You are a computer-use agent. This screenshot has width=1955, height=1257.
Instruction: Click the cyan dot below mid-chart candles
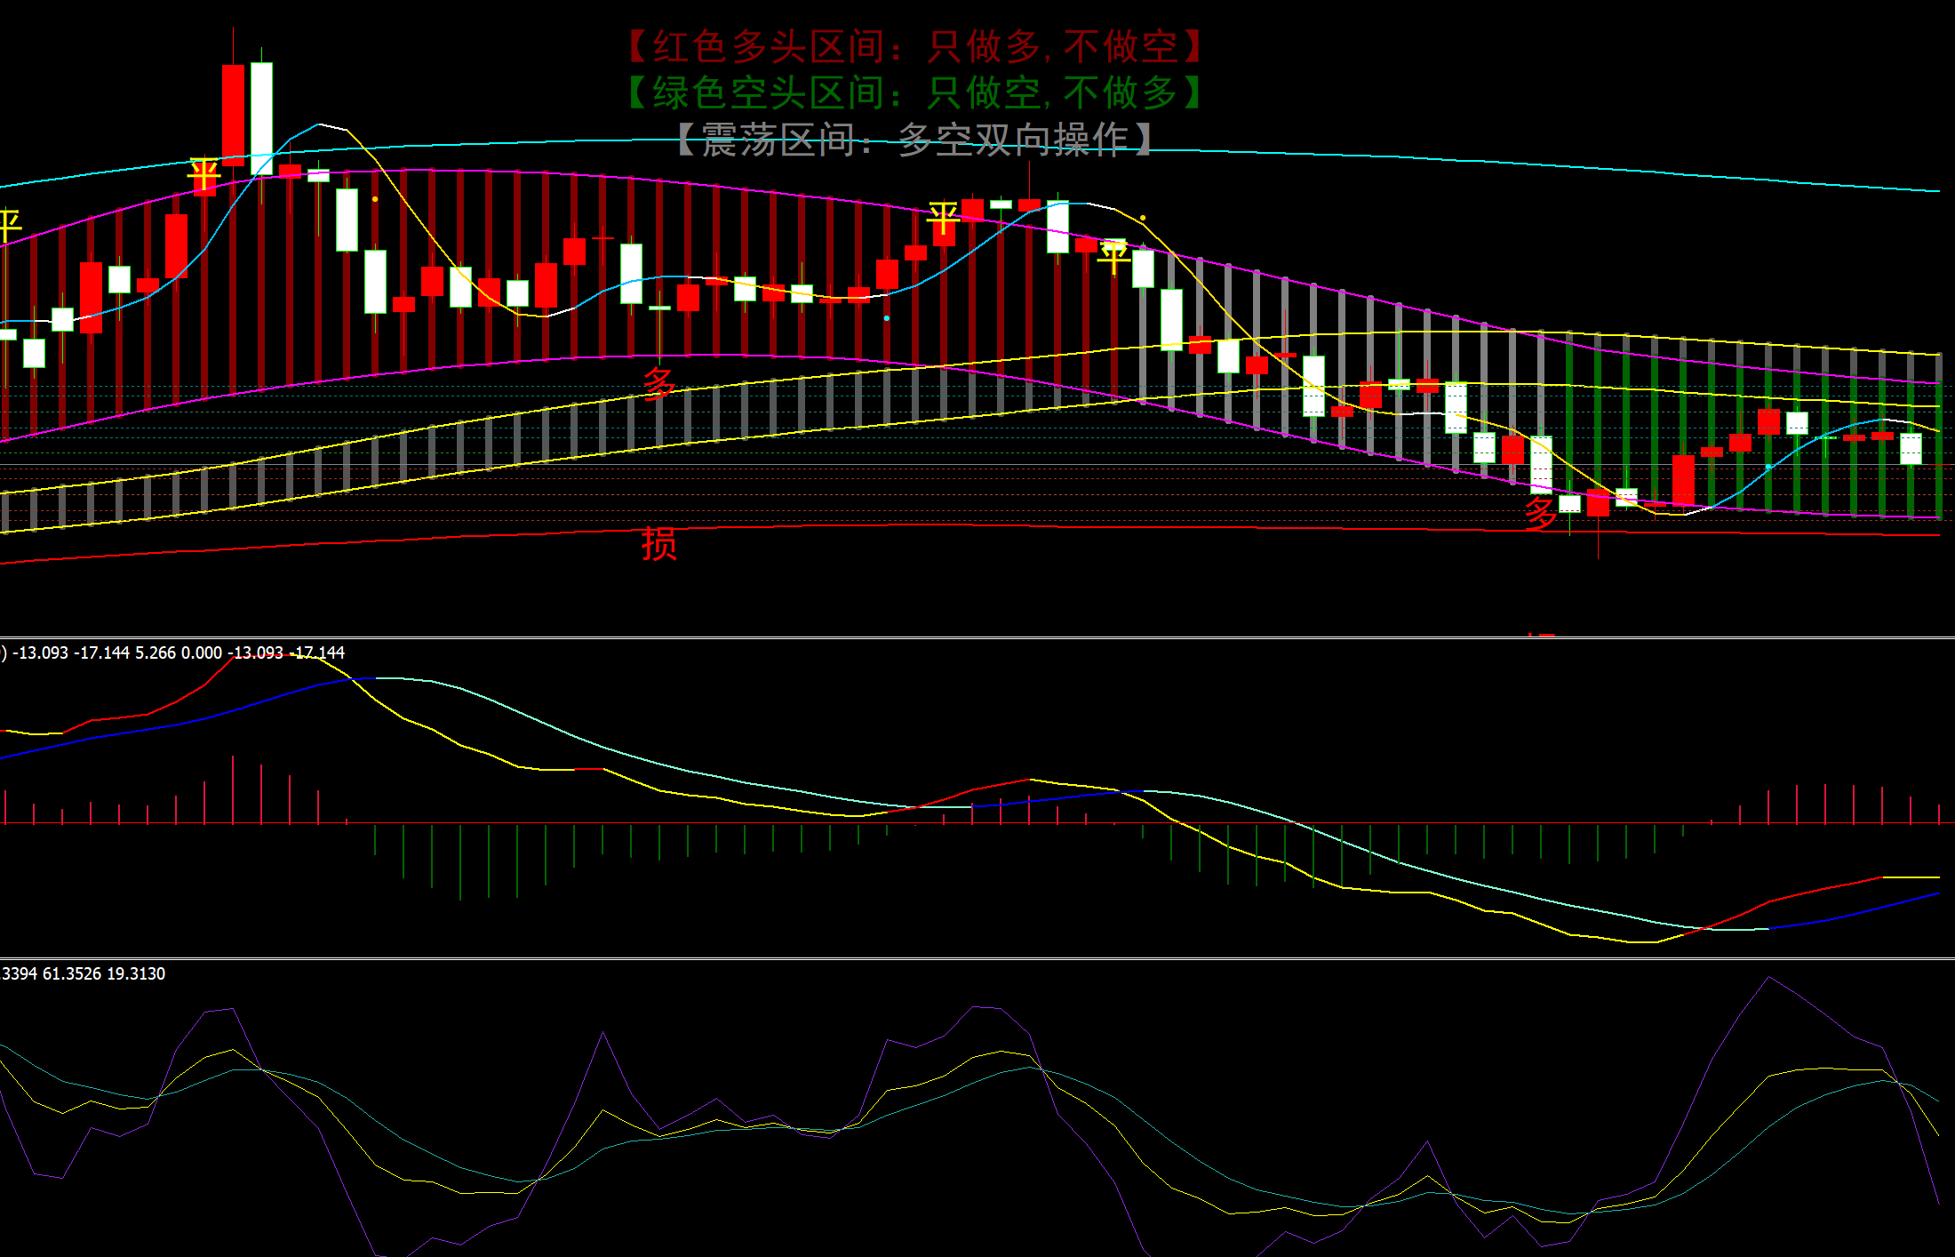coord(887,317)
